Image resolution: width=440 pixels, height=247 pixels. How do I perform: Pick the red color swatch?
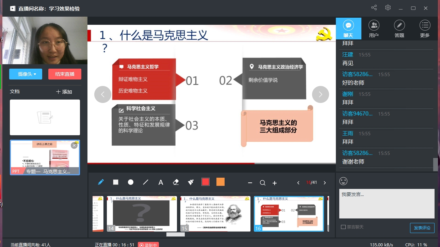(206, 182)
